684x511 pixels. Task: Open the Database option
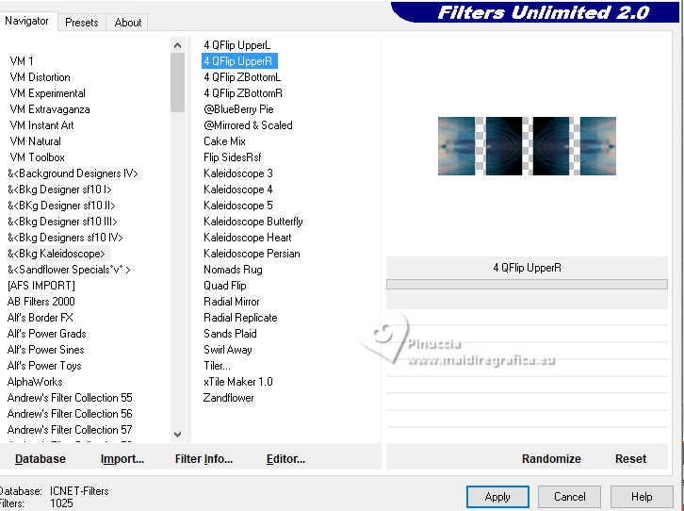tap(41, 458)
